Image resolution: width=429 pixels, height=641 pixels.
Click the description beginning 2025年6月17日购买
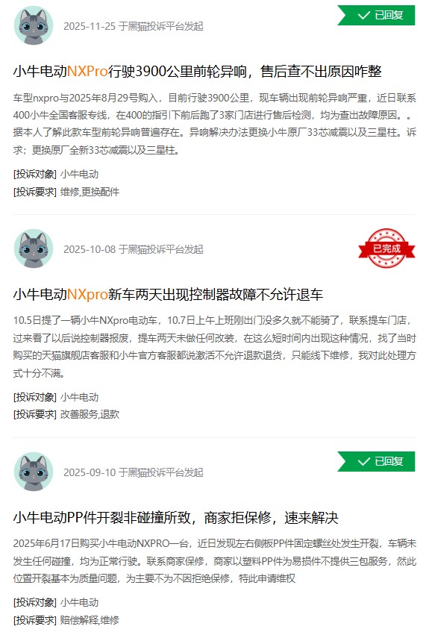[215, 561]
